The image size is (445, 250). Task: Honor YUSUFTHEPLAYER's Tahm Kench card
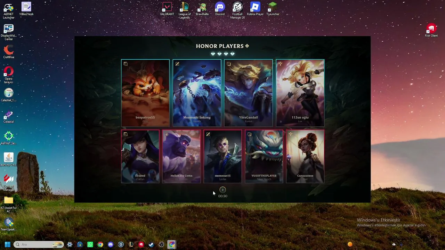tap(264, 156)
